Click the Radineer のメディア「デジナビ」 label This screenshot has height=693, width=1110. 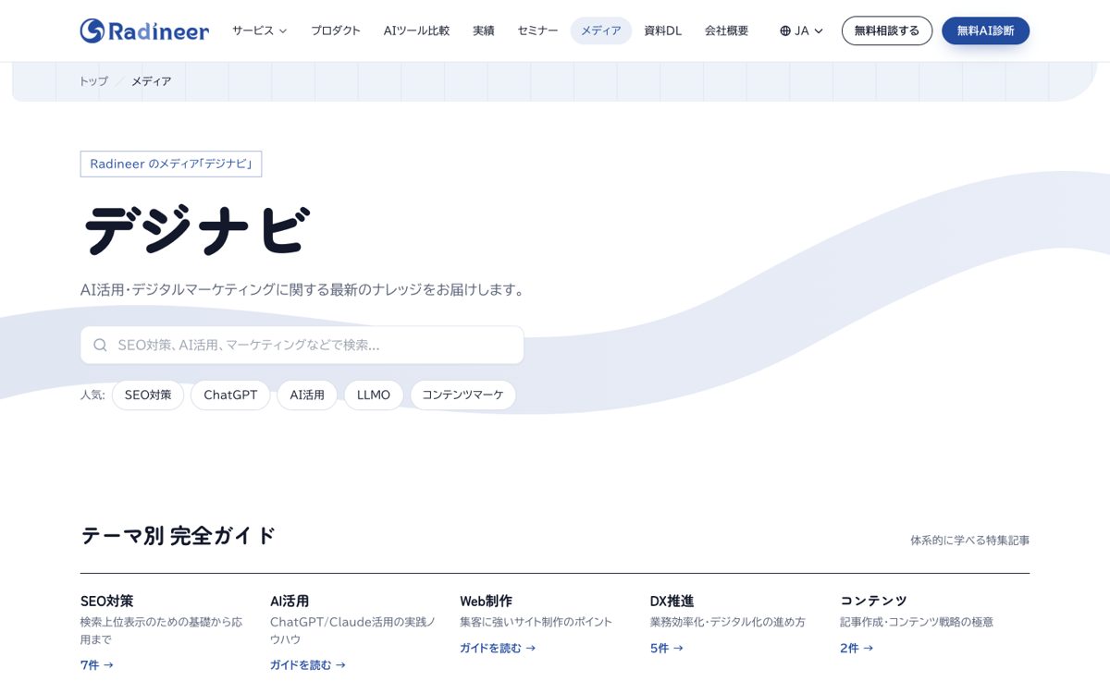pos(171,164)
